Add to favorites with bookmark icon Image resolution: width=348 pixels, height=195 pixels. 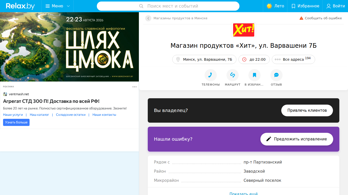(255, 75)
